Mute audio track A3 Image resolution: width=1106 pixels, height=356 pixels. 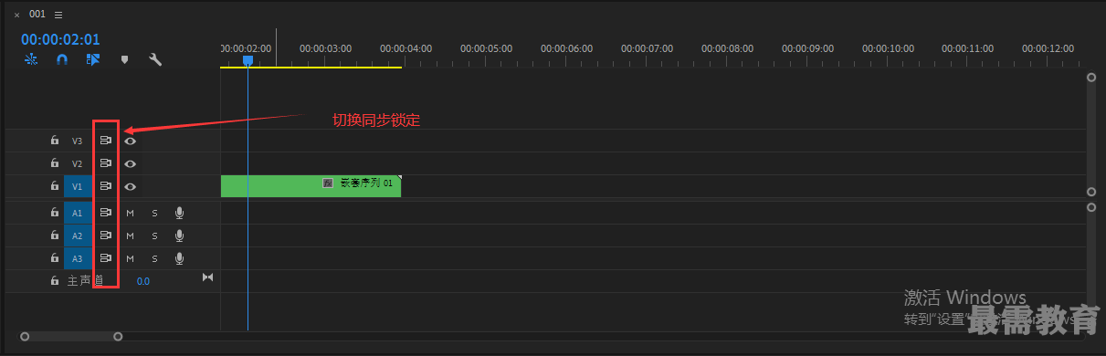pyautogui.click(x=130, y=259)
